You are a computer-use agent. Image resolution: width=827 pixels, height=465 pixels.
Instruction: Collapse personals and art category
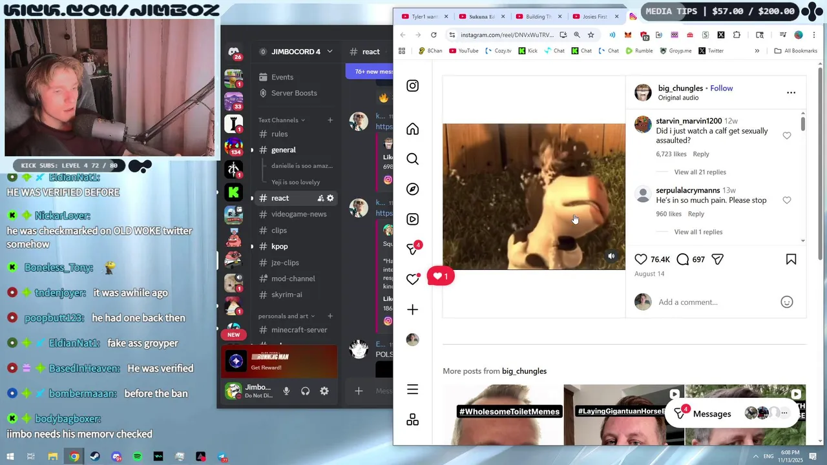pos(286,316)
